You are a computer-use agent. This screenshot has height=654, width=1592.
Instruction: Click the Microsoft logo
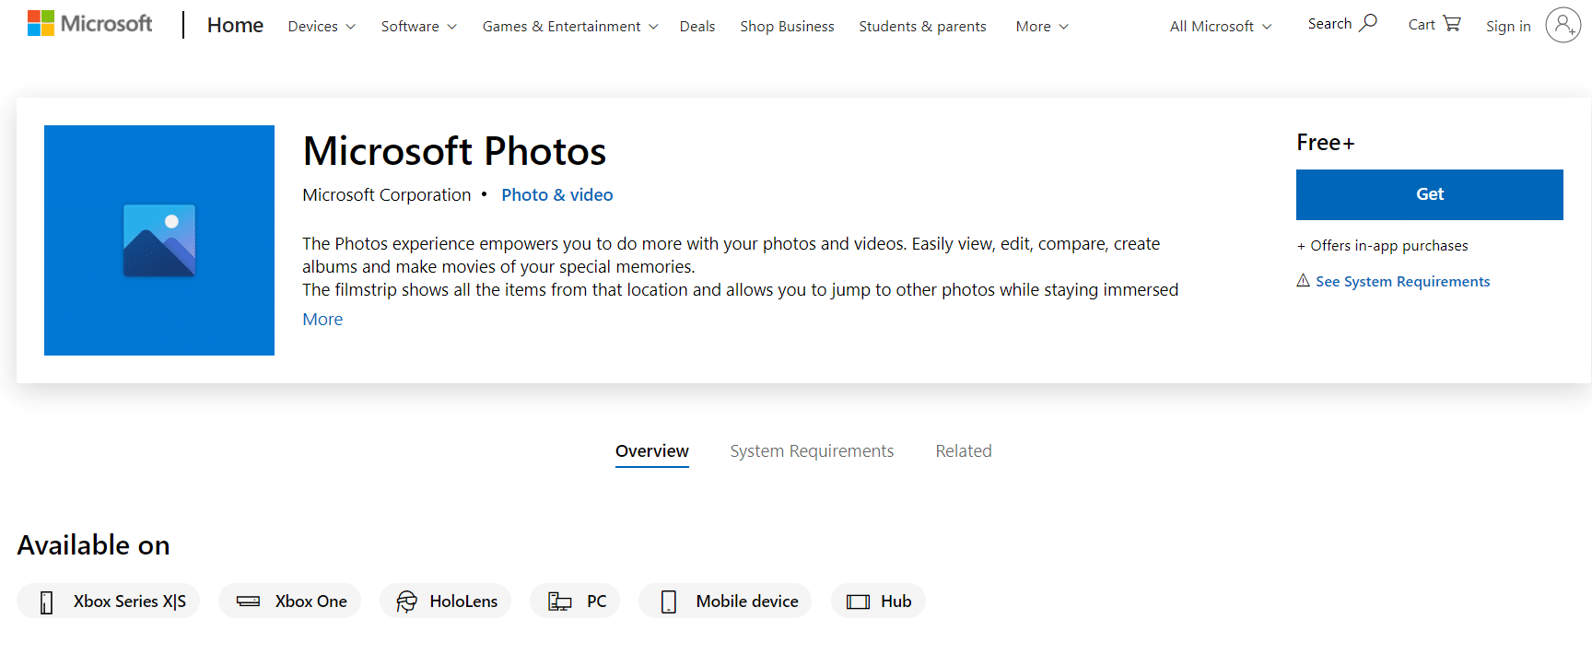click(89, 24)
